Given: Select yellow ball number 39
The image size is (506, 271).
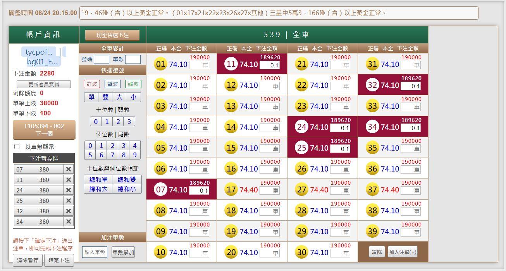Looking at the screenshot, I should coord(372,232).
